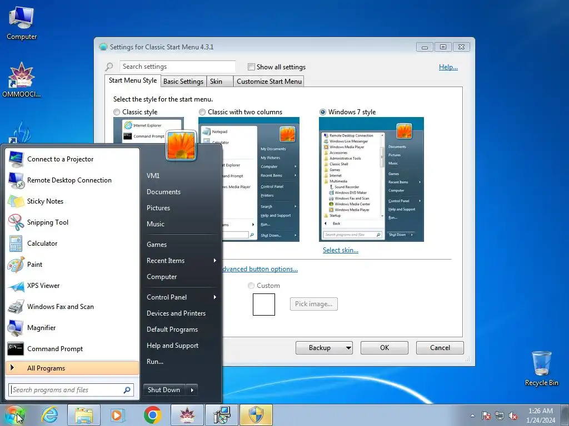Viewport: 569px width, 426px height.
Task: Click the installer computer icon in taskbar
Action: coord(222,415)
